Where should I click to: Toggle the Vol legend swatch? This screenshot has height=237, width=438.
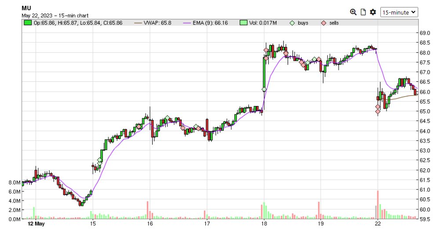[244, 23]
